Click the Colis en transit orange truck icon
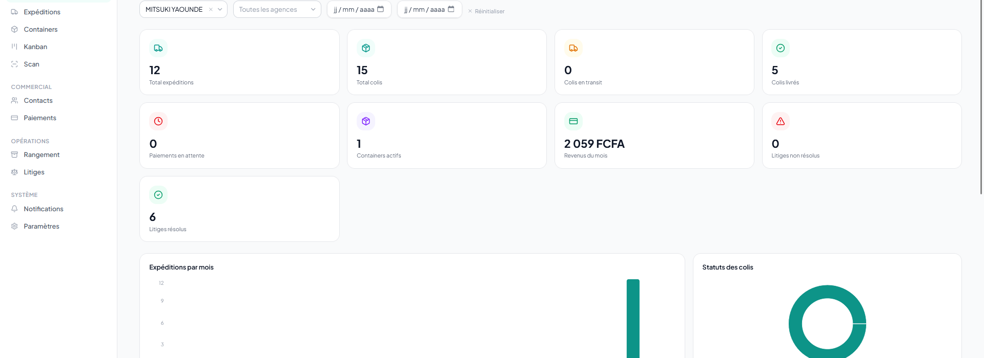 573,48
